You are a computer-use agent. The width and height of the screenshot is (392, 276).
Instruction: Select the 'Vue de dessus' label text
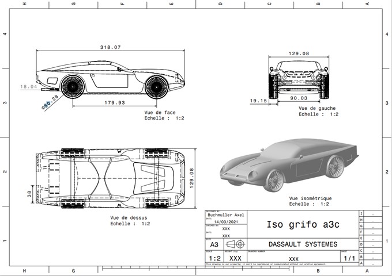pos(128,218)
